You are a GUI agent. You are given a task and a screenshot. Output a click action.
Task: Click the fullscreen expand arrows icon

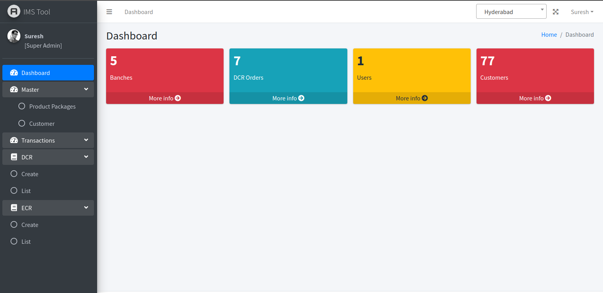click(556, 12)
